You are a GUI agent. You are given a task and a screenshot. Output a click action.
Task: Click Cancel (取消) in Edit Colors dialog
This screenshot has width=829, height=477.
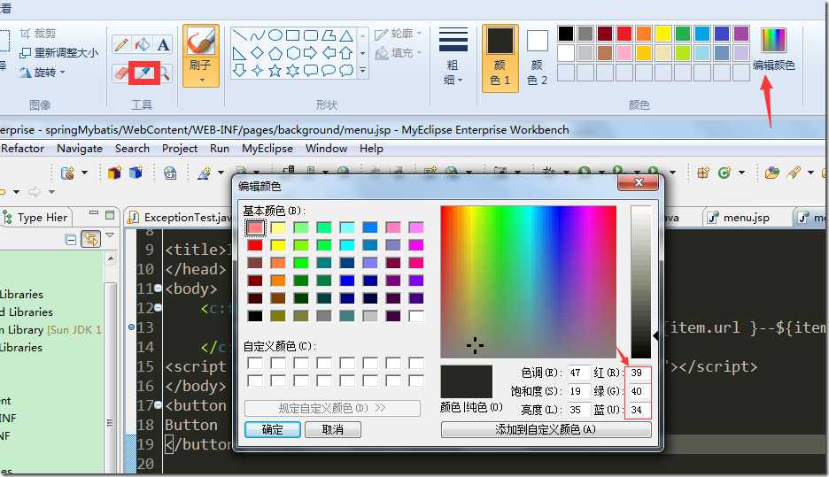(332, 429)
